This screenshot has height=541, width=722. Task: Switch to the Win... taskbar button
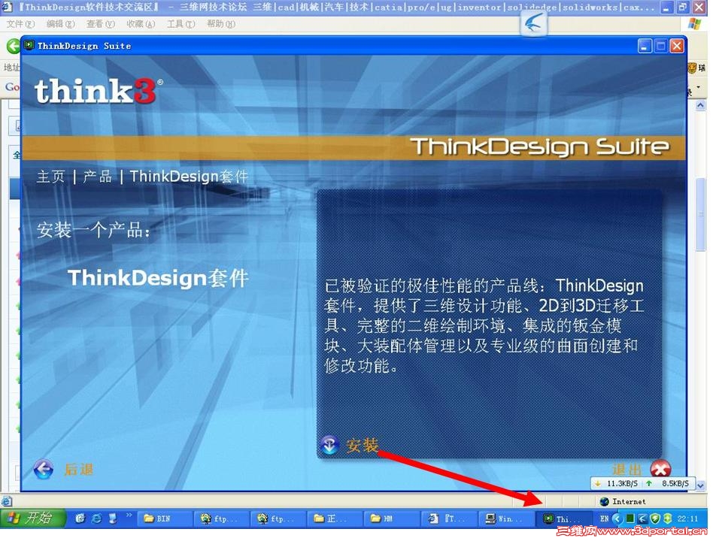pyautogui.click(x=505, y=519)
